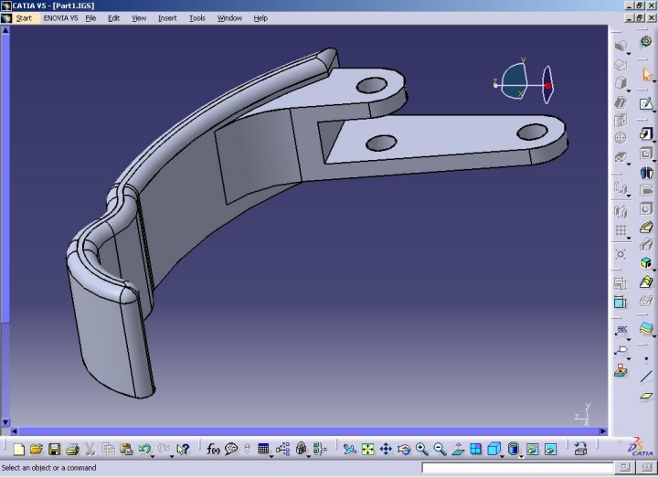
Task: Toggle Swap Visible Space icon
Action: point(550,449)
